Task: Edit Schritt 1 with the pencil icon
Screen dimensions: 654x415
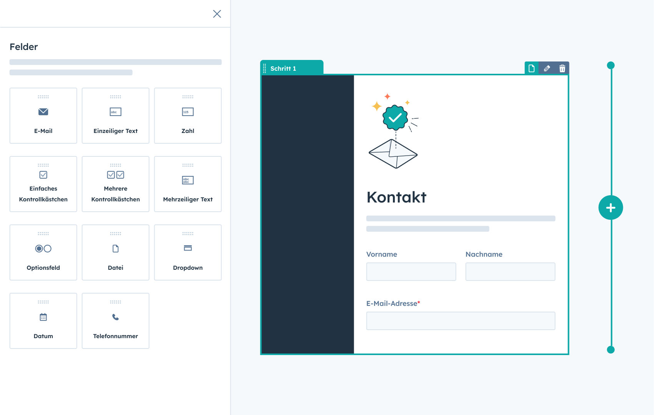Action: pyautogui.click(x=547, y=68)
